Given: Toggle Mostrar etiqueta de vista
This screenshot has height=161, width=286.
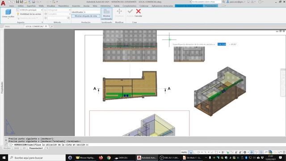Looking at the screenshot, I should [x=86, y=16].
